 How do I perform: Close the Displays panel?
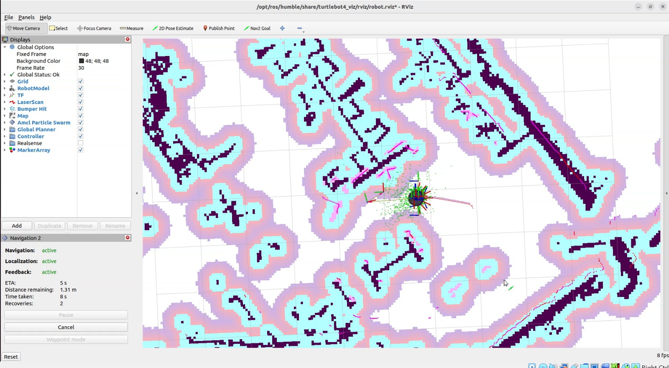click(x=128, y=39)
